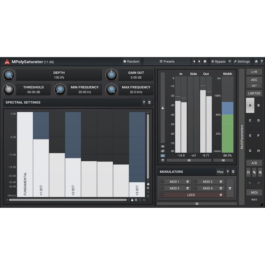
Task: Select preset slot E
Action: pyautogui.click(x=250, y=135)
